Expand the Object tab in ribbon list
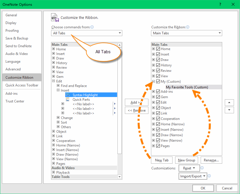240x194 pixels. pos(154,108)
